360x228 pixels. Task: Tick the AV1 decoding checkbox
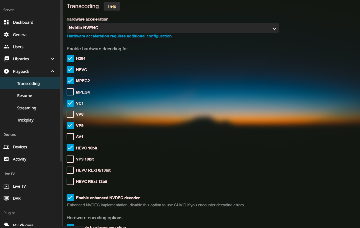coord(70,137)
